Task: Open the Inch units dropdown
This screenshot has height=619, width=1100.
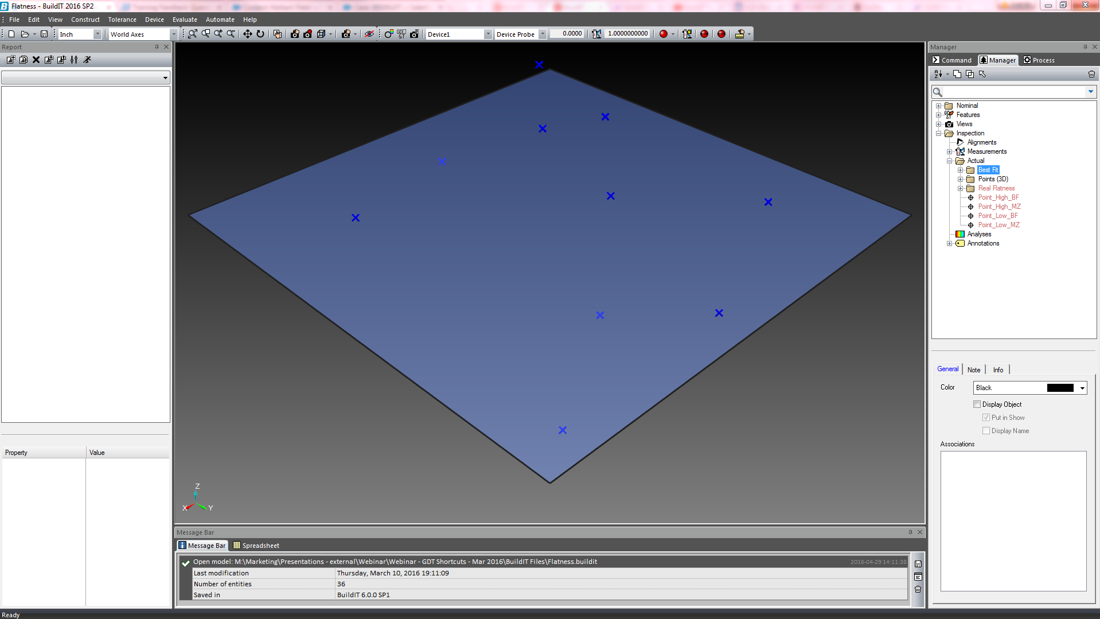Action: point(97,34)
